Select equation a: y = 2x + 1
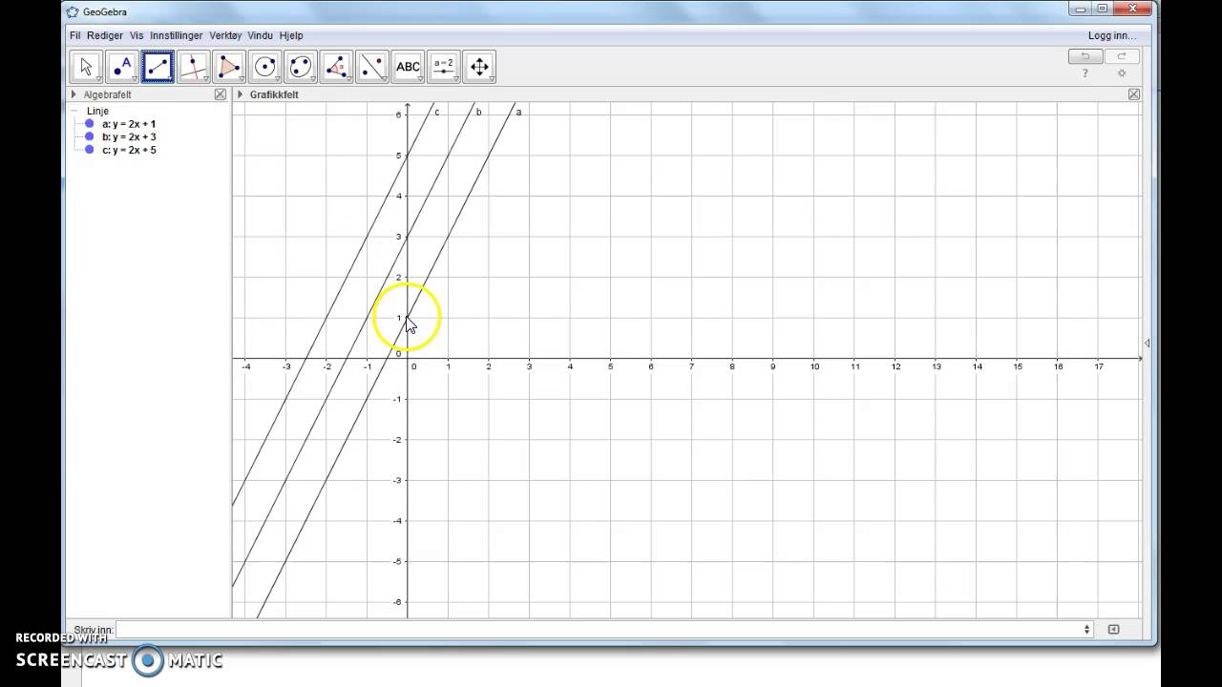Image resolution: width=1222 pixels, height=687 pixels. click(x=129, y=124)
